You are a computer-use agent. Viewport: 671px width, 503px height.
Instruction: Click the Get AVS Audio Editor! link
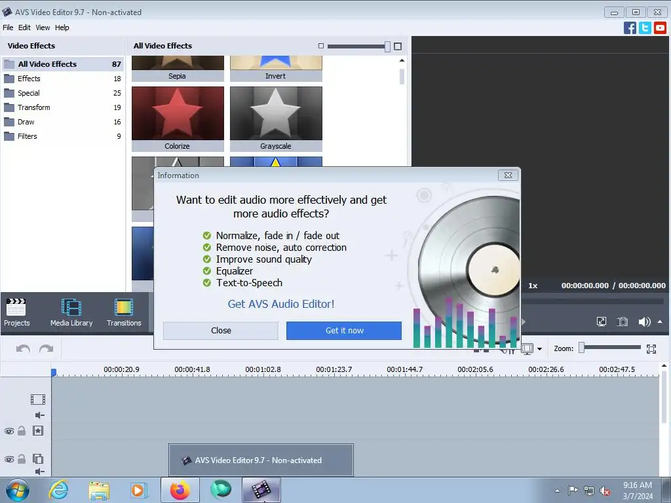tap(281, 304)
